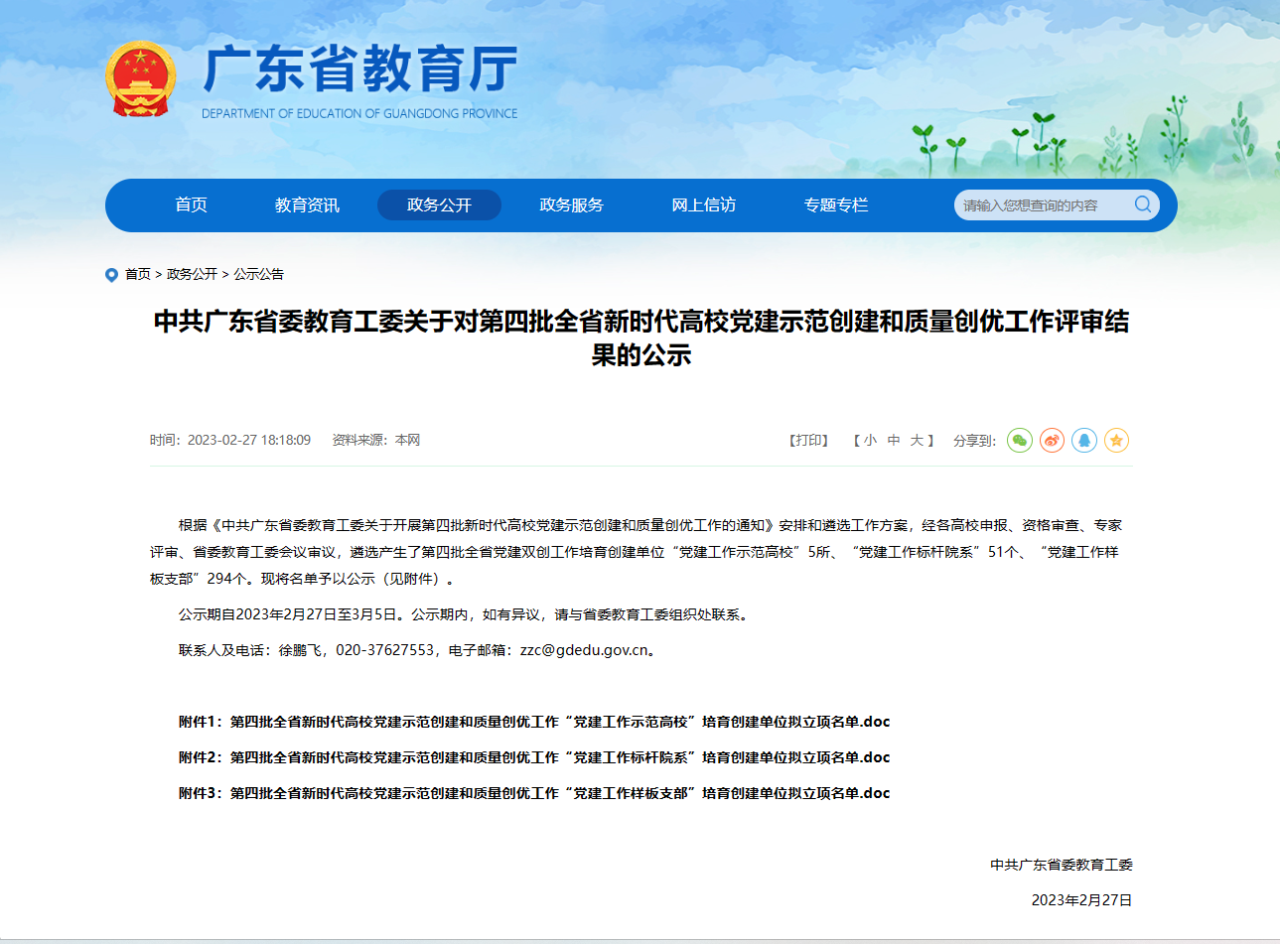Click the national emblem logo
This screenshot has height=944, width=1280.
[140, 79]
